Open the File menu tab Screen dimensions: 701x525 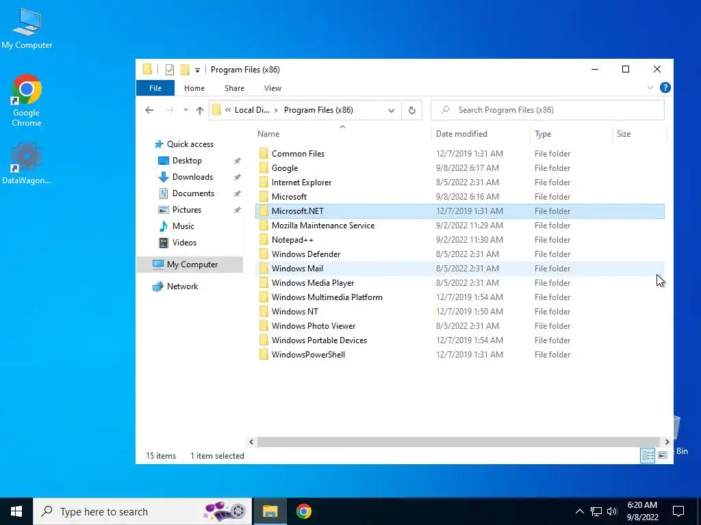tap(155, 88)
